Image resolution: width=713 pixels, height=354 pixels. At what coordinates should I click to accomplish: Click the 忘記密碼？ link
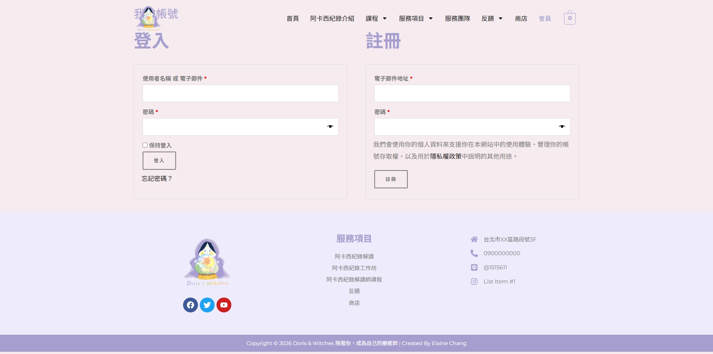click(157, 179)
